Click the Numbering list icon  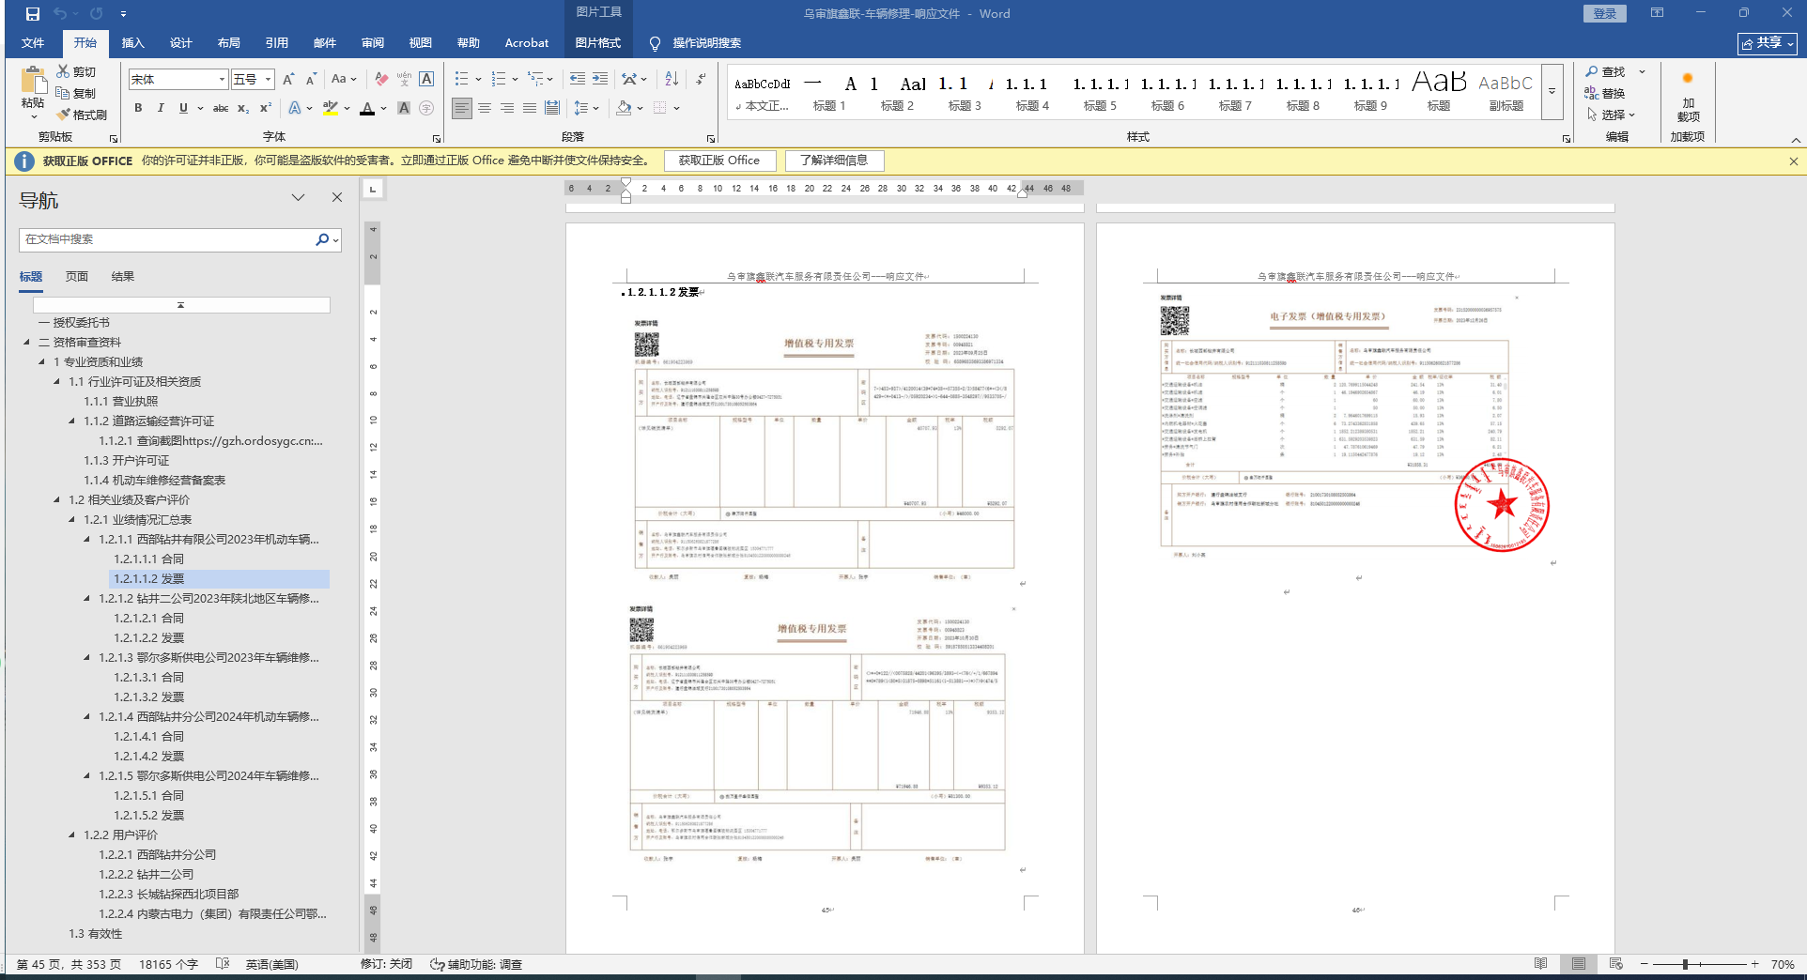(x=499, y=80)
